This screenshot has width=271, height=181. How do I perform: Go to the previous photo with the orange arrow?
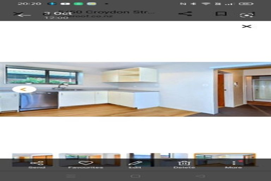point(24,89)
